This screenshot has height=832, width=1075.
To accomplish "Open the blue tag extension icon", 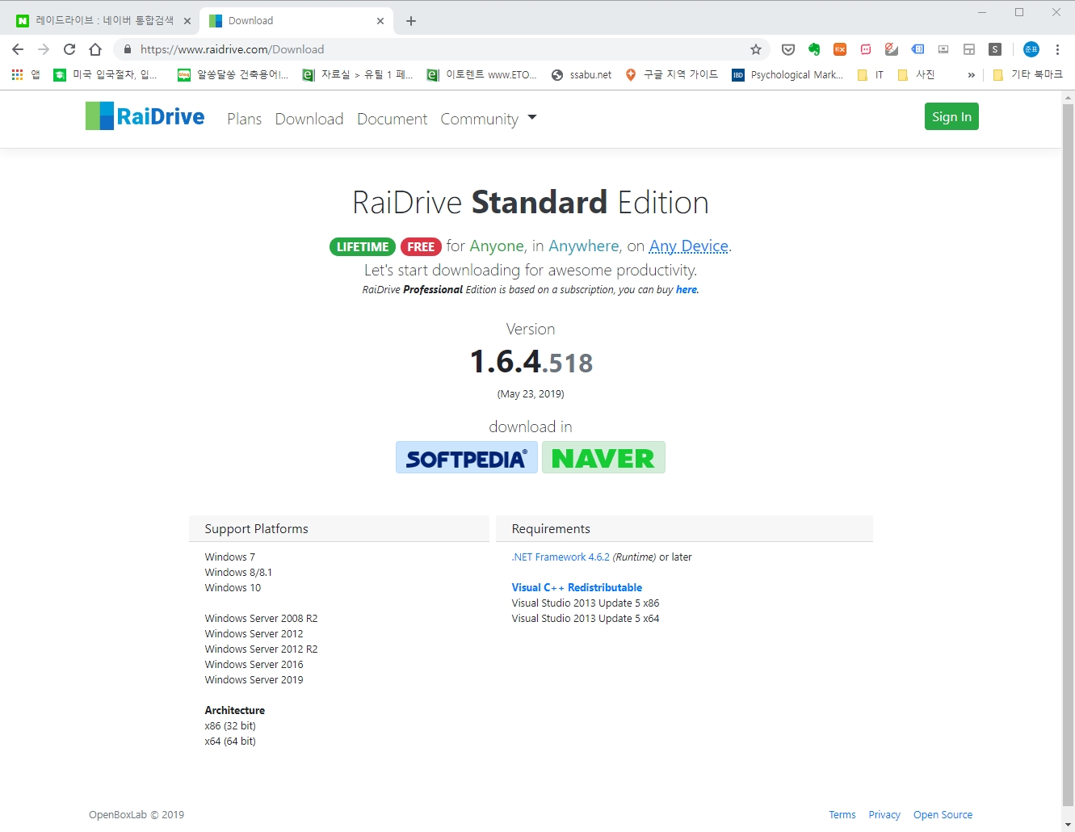I will [918, 49].
